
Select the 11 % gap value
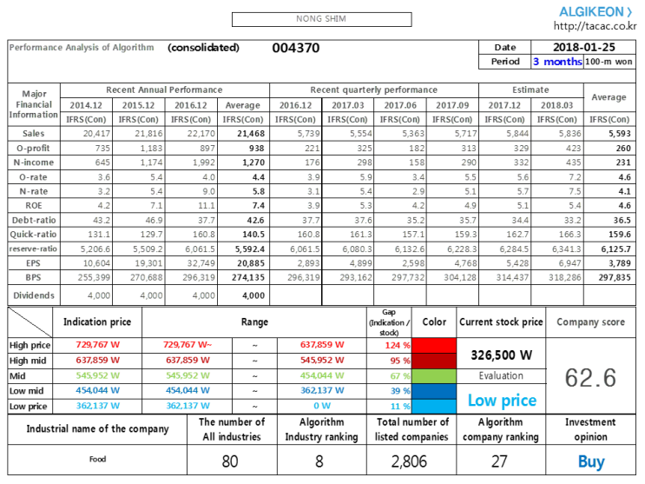pos(400,406)
